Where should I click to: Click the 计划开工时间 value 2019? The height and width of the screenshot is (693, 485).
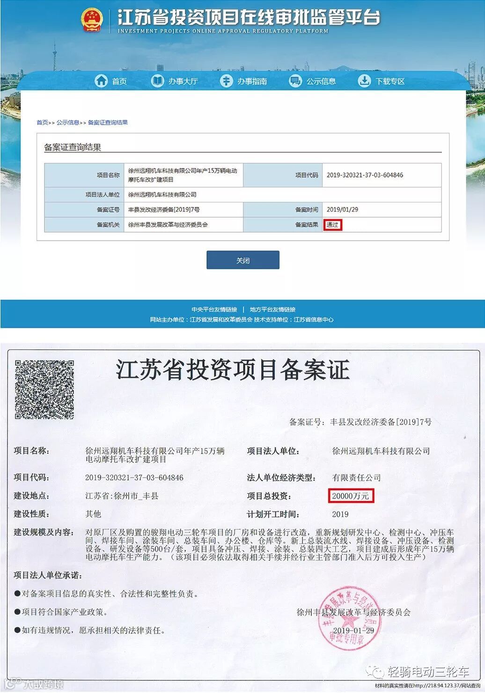coord(340,514)
